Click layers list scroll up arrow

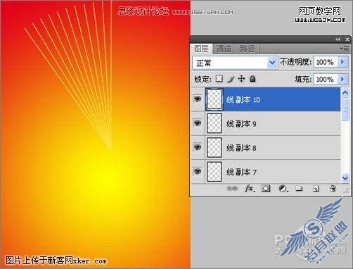(x=345, y=93)
